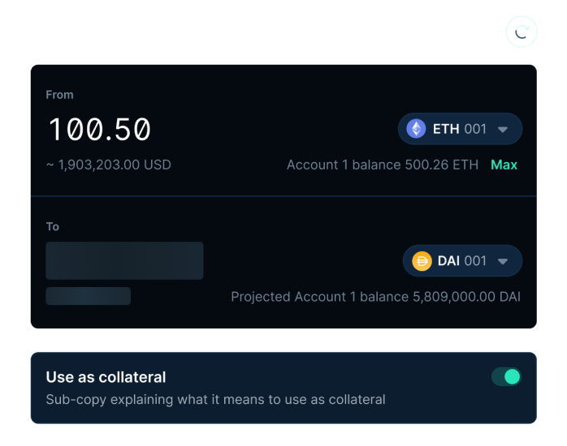Click the Use as collateral heading
The width and height of the screenshot is (567, 446).
(x=106, y=377)
